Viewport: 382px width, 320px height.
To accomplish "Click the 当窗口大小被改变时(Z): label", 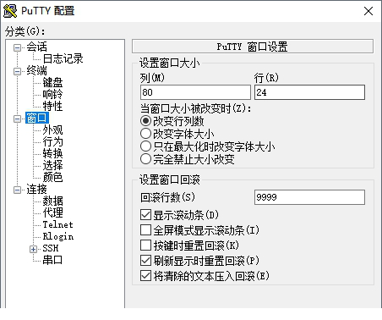I will [196, 108].
